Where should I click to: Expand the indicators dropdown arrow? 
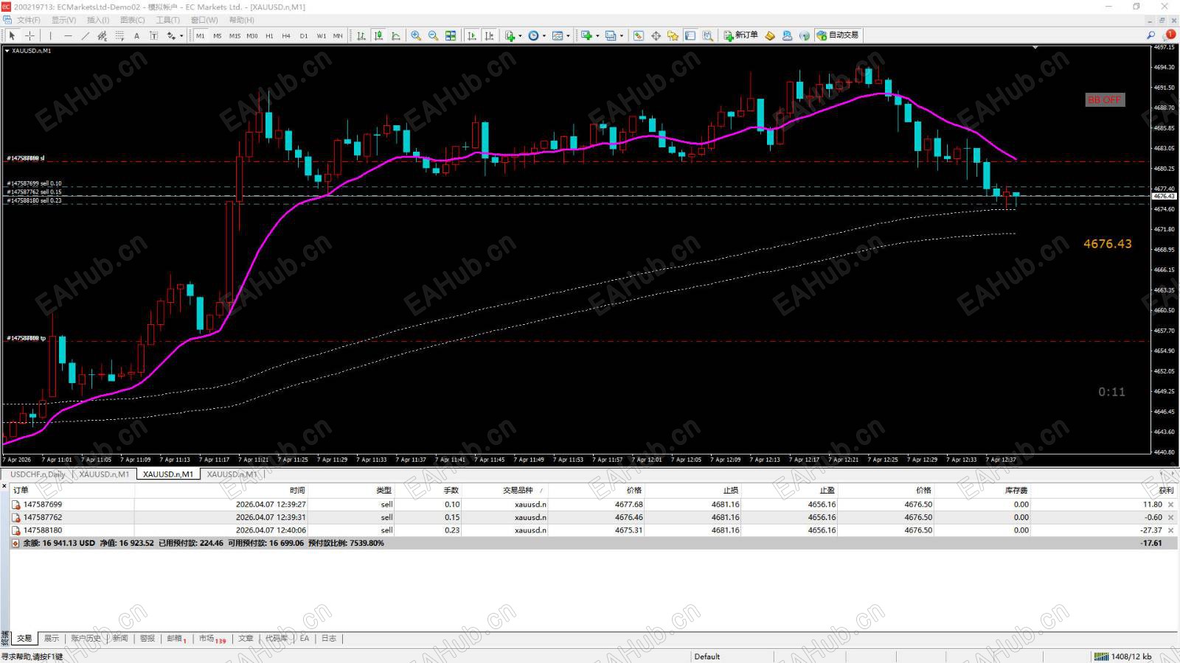(x=520, y=35)
